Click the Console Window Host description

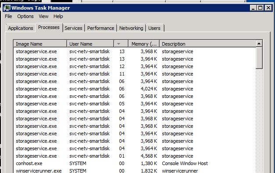[x=185, y=163]
